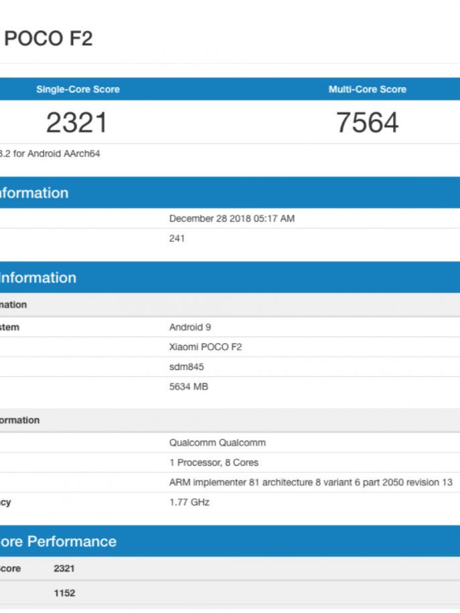Viewport: 460px width, 613px height.
Task: Click the Performance section header bar
Action: click(230, 541)
